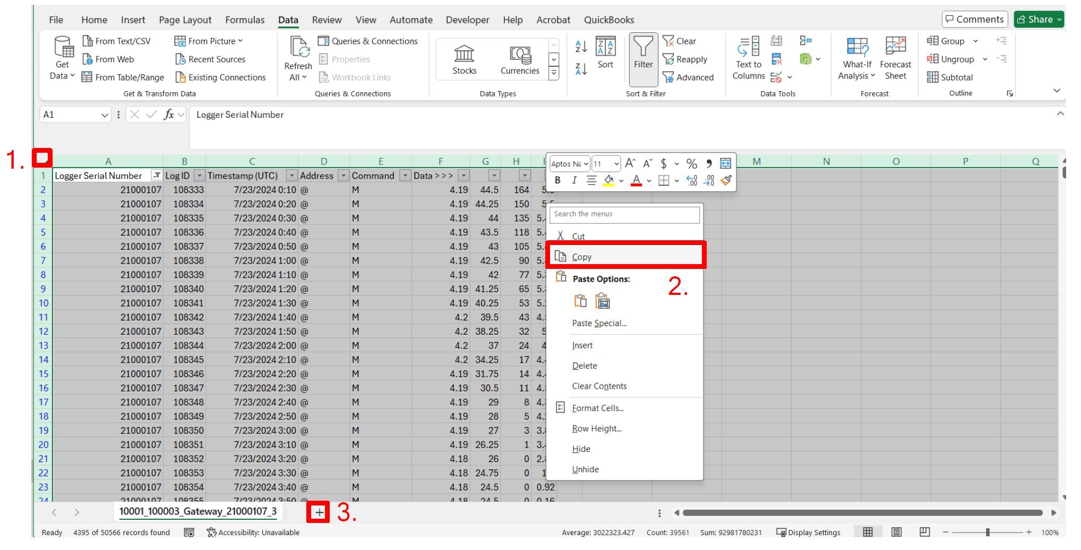
Task: Click the Percent Style icon in mini toolbar
Action: (x=691, y=164)
